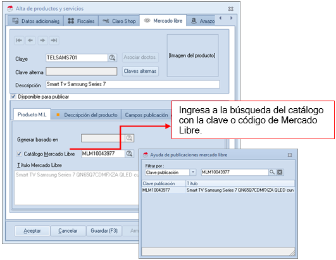
Task: Go to previous record navigation arrow
Action: (x=30, y=40)
